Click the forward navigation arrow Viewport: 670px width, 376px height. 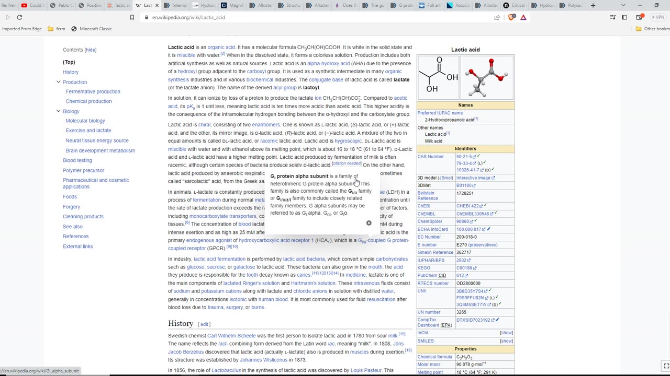[x=7, y=17]
